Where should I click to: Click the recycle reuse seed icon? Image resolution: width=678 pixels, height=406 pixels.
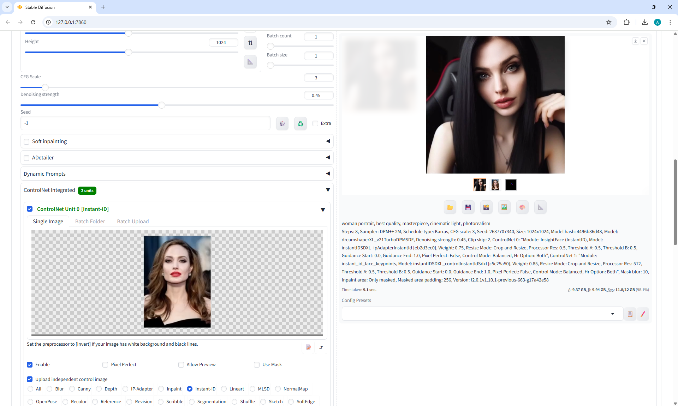(300, 123)
